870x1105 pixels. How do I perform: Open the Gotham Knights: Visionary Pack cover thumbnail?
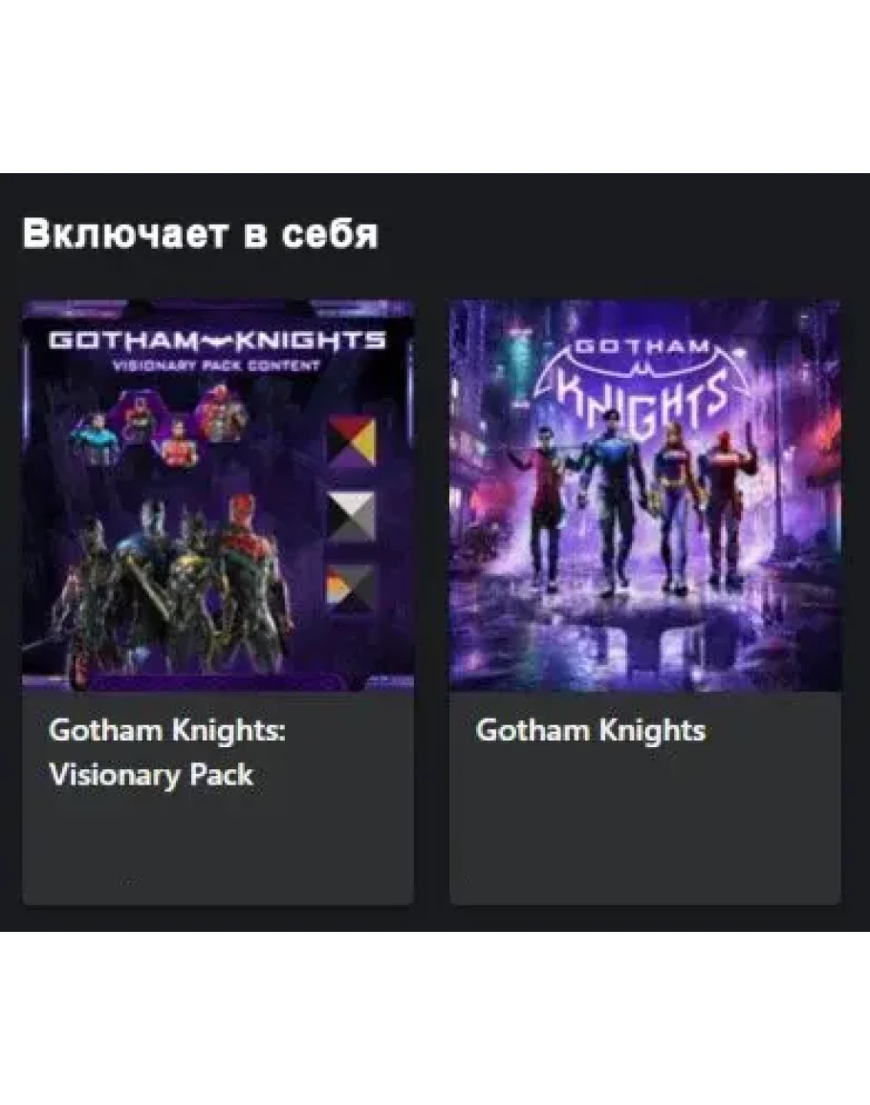(218, 496)
